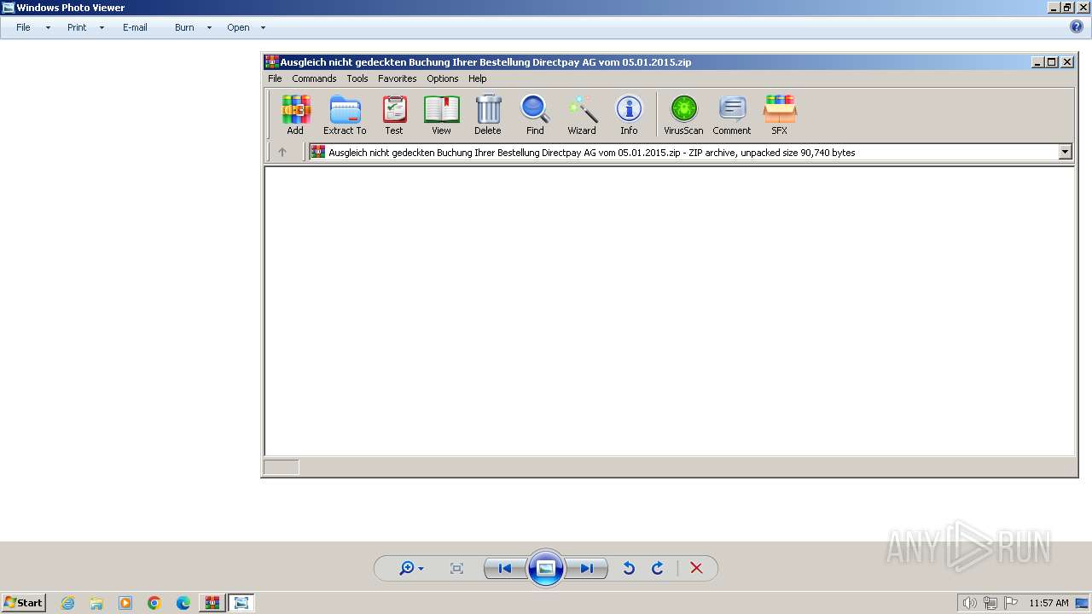Click the taskbar clock 11:57 AM

point(1048,603)
